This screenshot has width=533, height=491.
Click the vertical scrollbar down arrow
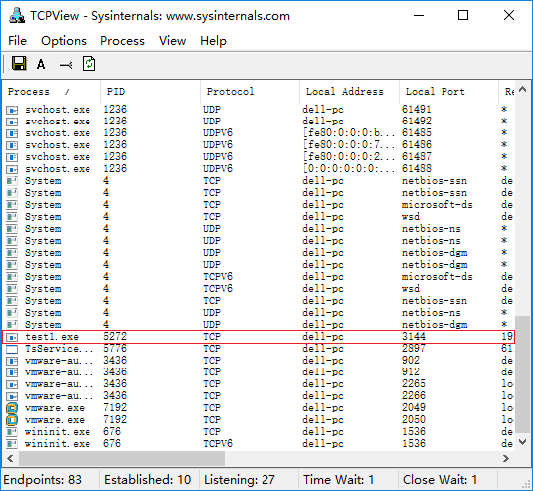tap(523, 442)
